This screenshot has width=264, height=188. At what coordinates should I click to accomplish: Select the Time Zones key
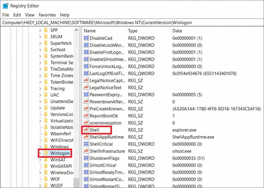(x=61, y=75)
